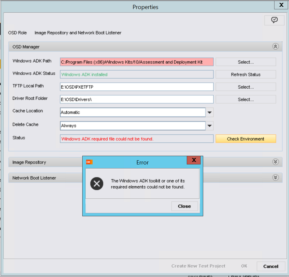Click the TFTP Local Path field
289x277 pixels.
point(137,87)
